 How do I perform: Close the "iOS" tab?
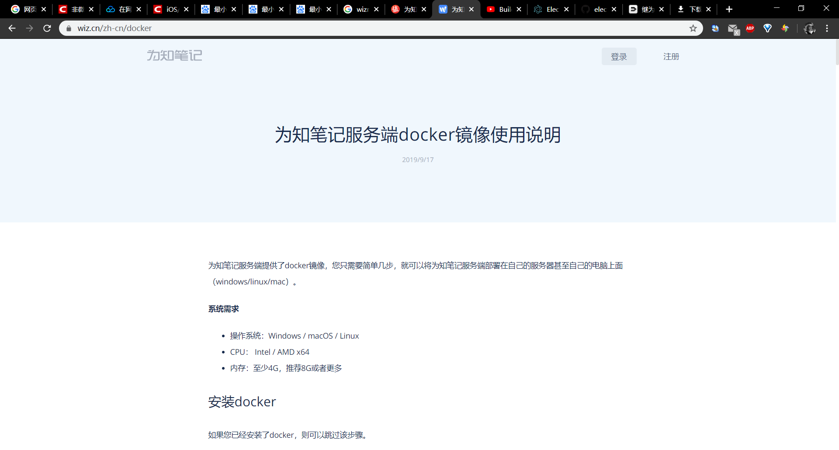tap(186, 9)
